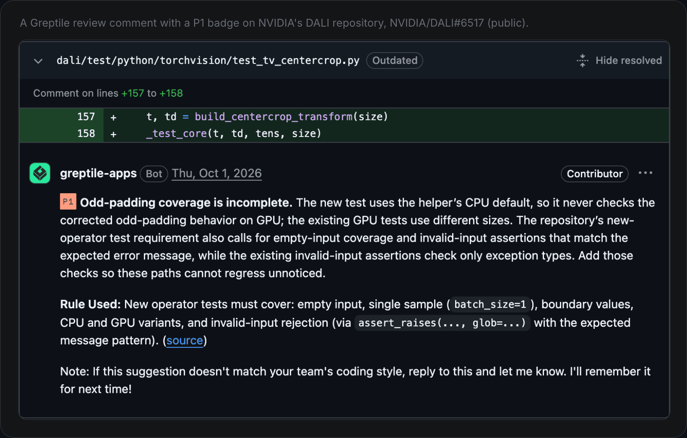Click the Rule Used: label
Image resolution: width=687 pixels, height=438 pixels.
91,304
